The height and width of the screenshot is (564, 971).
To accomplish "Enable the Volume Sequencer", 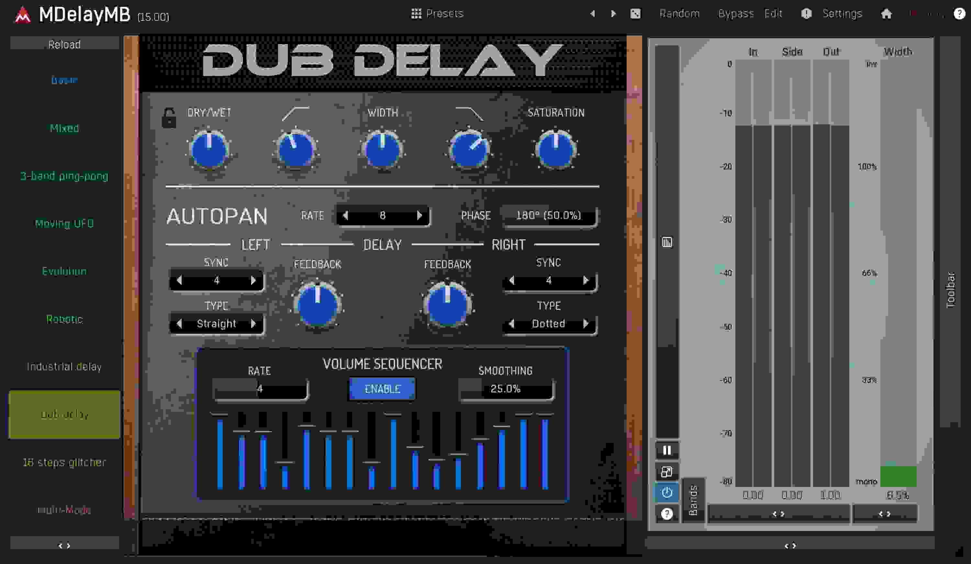I will [382, 389].
